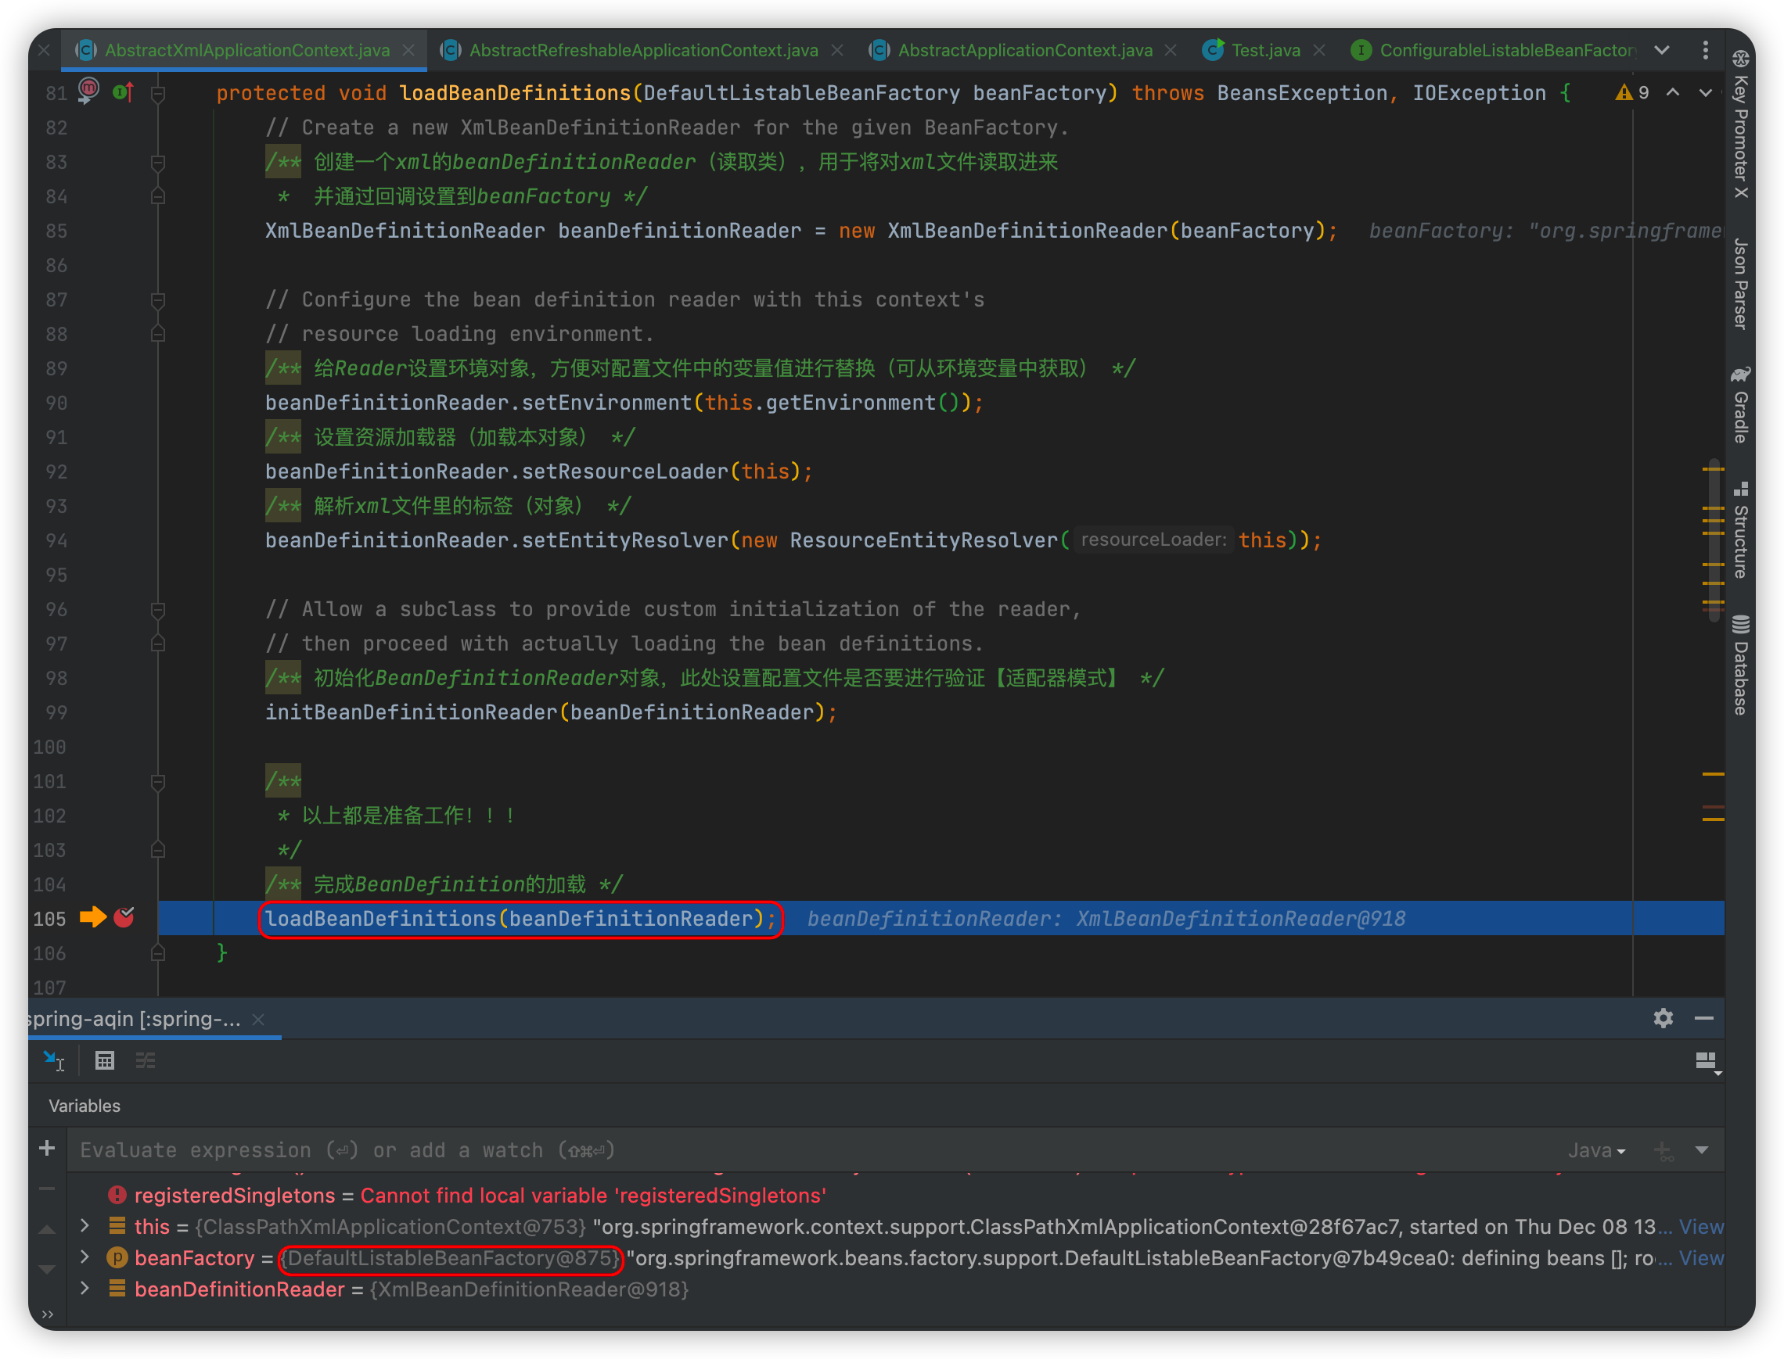This screenshot has height=1359, width=1784.
Task: Show the hidden editor tabs dropdown
Action: coord(1662,50)
